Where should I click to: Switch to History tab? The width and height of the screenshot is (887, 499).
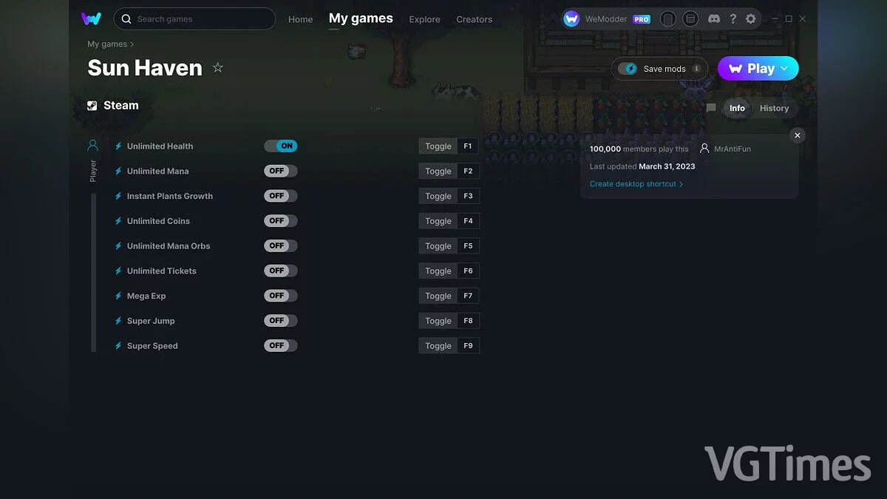pyautogui.click(x=774, y=108)
